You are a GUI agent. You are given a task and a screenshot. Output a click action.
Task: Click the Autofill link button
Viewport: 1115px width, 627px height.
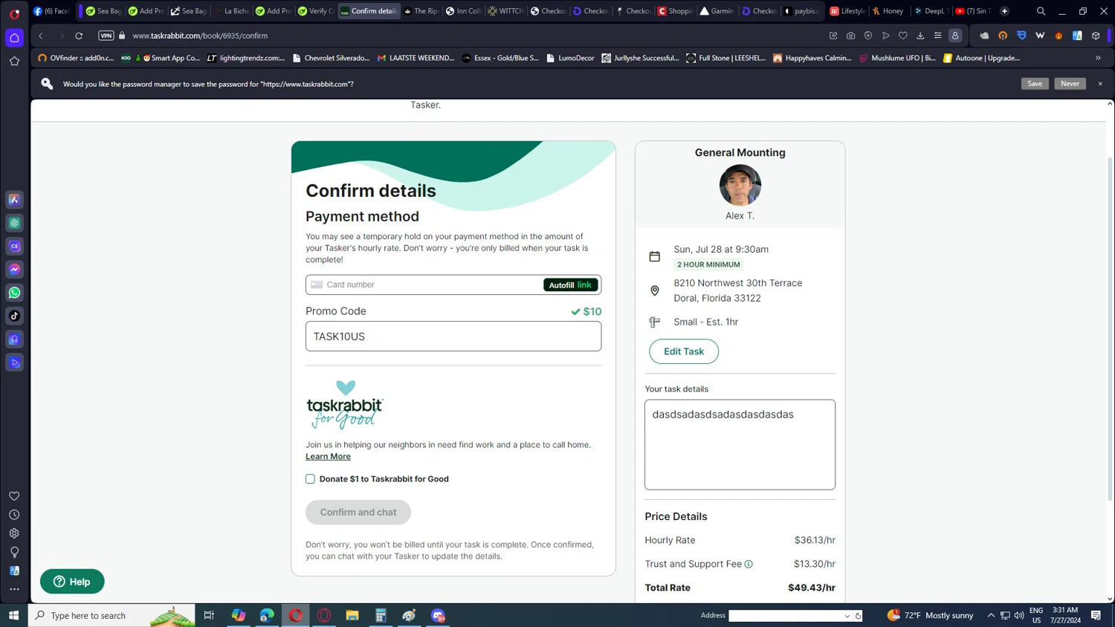pos(571,285)
